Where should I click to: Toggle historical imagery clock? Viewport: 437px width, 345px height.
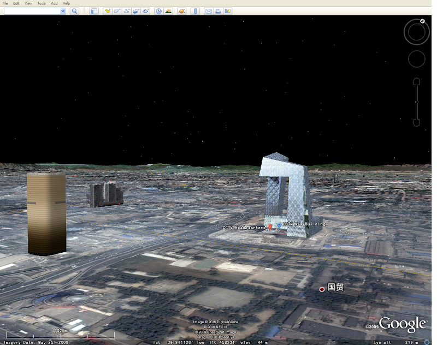pyautogui.click(x=158, y=11)
